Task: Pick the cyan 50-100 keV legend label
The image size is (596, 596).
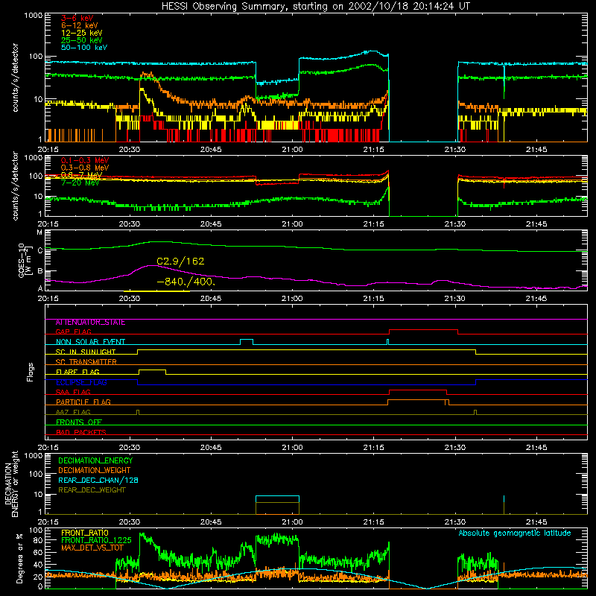Action: coord(84,48)
